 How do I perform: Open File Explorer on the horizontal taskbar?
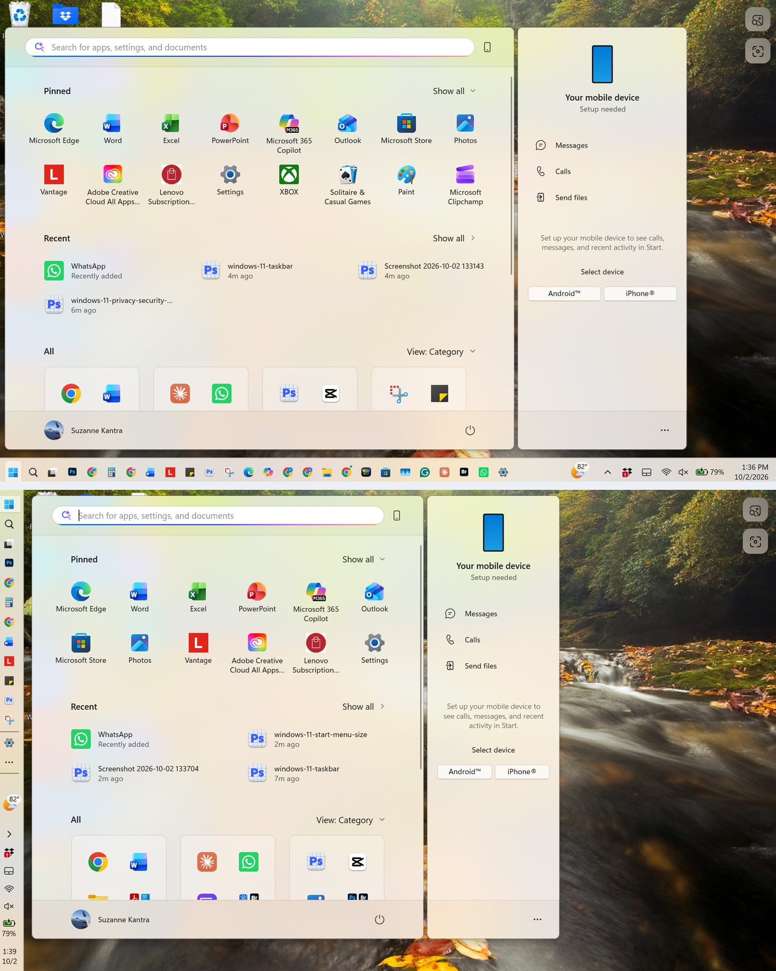point(327,472)
